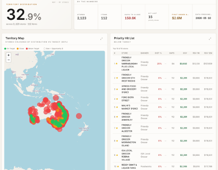Select the Friendly Grocer Annerley store name
The width and height of the screenshot is (218, 170).
coord(127,117)
